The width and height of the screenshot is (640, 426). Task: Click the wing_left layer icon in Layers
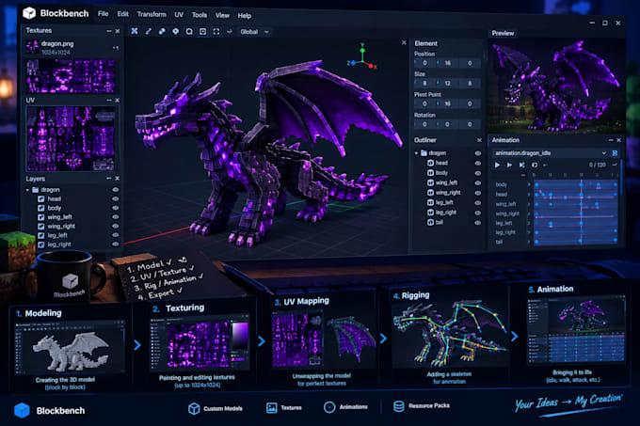[41, 217]
